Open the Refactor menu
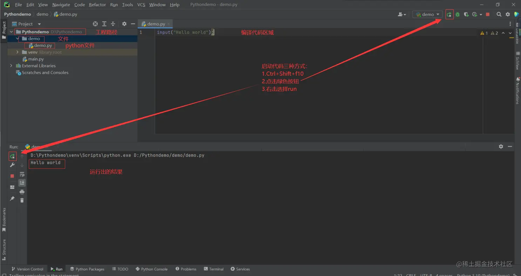Viewport: 521px width, 276px height. (x=97, y=5)
